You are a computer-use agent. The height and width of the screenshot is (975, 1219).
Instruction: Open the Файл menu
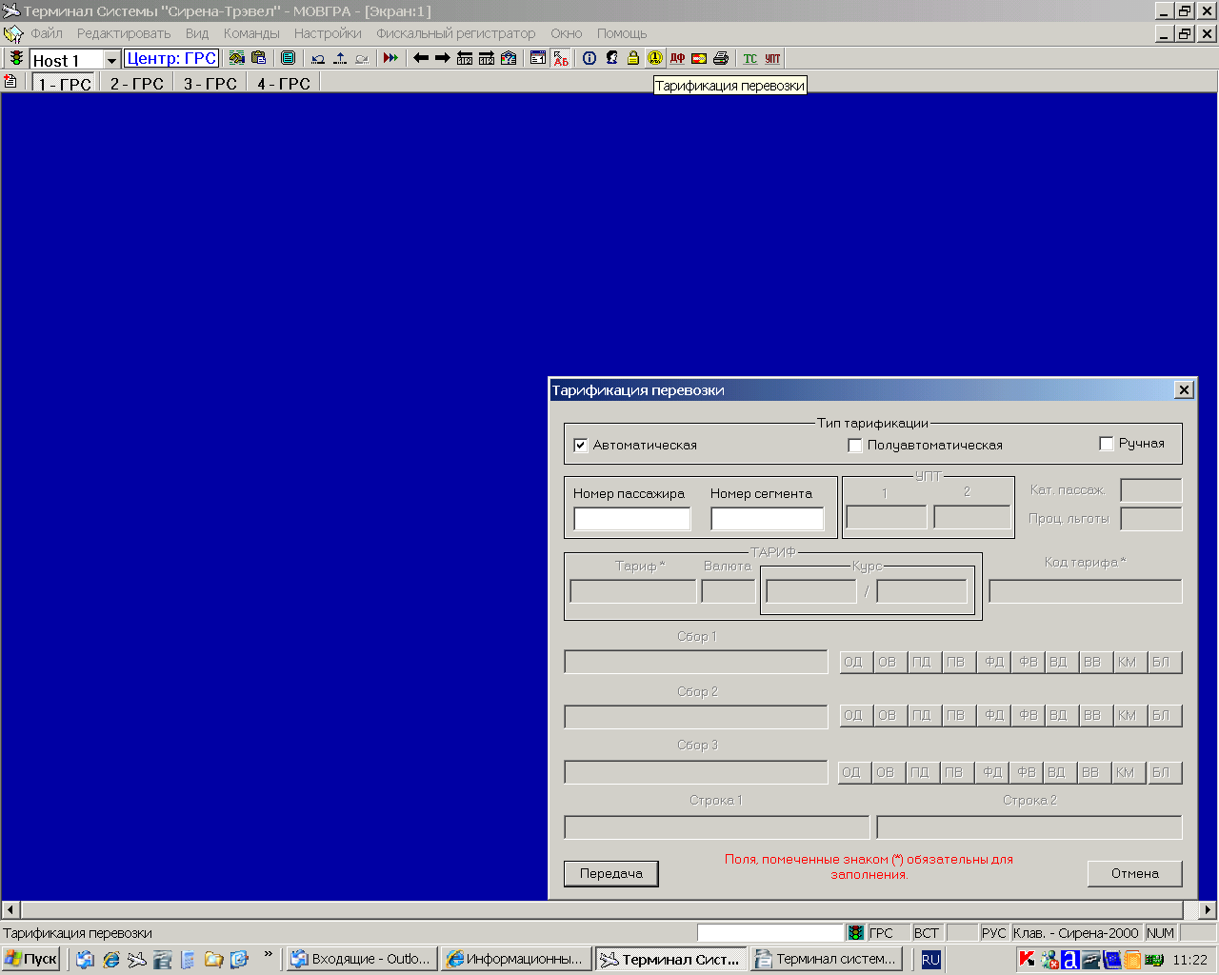tap(47, 33)
